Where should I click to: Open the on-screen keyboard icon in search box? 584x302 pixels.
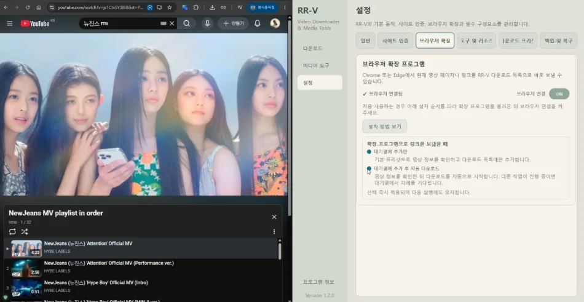pyautogui.click(x=163, y=23)
